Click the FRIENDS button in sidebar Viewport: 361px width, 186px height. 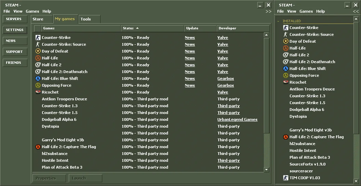pyautogui.click(x=13, y=63)
